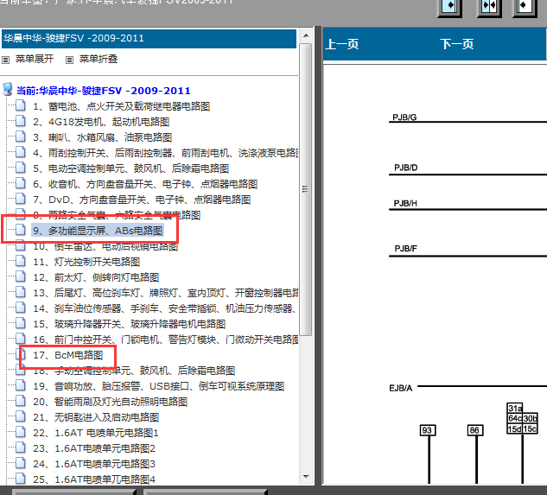
Task: Go to 上一页 previous page
Action: (x=342, y=44)
